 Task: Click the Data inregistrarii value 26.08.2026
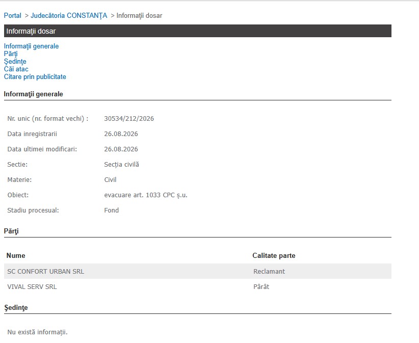tap(121, 134)
